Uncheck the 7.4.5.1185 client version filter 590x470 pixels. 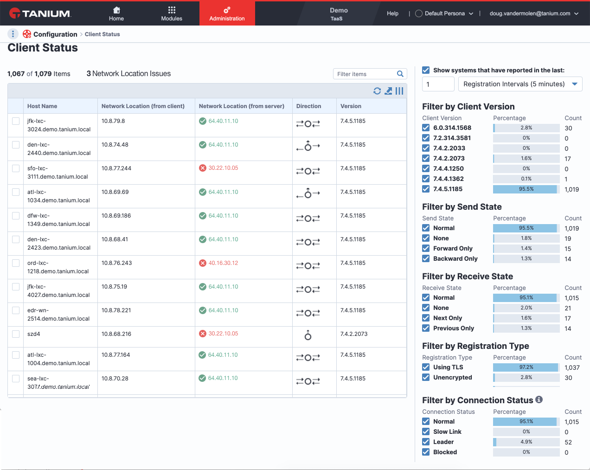426,189
